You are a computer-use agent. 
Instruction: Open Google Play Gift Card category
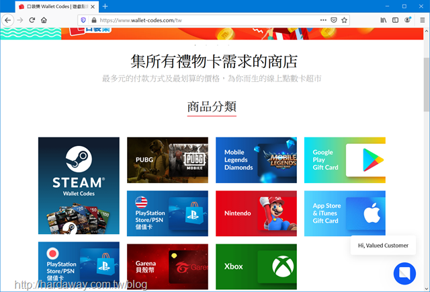click(x=345, y=160)
